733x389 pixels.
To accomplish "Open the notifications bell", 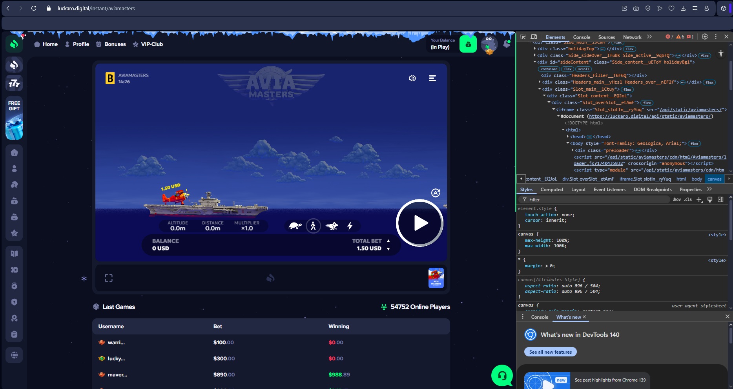I will 507,44.
